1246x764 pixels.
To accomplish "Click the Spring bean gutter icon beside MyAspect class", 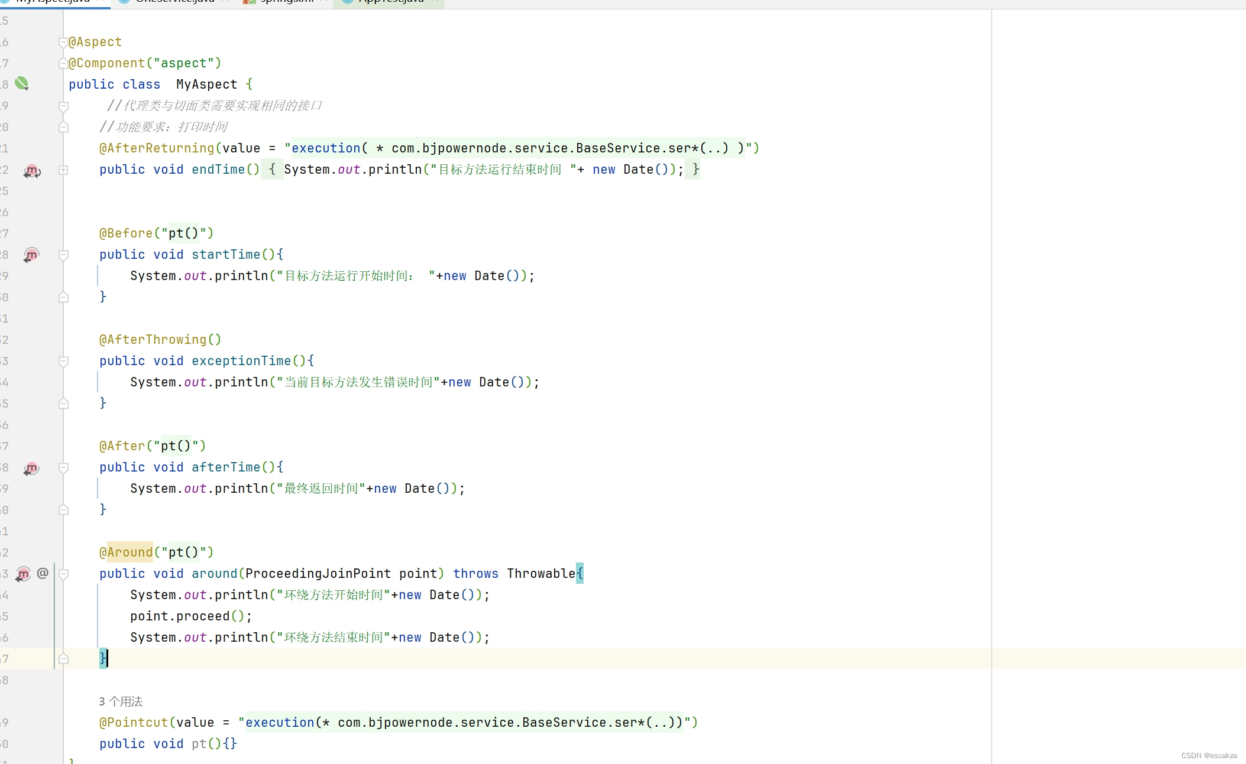I will click(22, 83).
